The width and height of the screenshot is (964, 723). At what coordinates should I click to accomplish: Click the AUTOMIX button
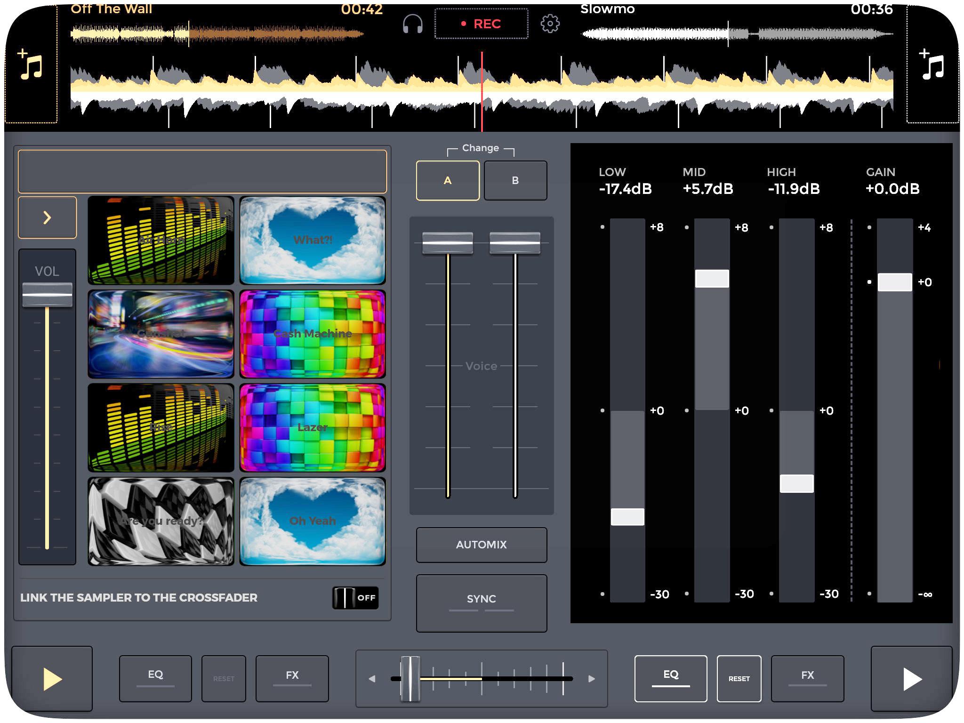(x=481, y=545)
